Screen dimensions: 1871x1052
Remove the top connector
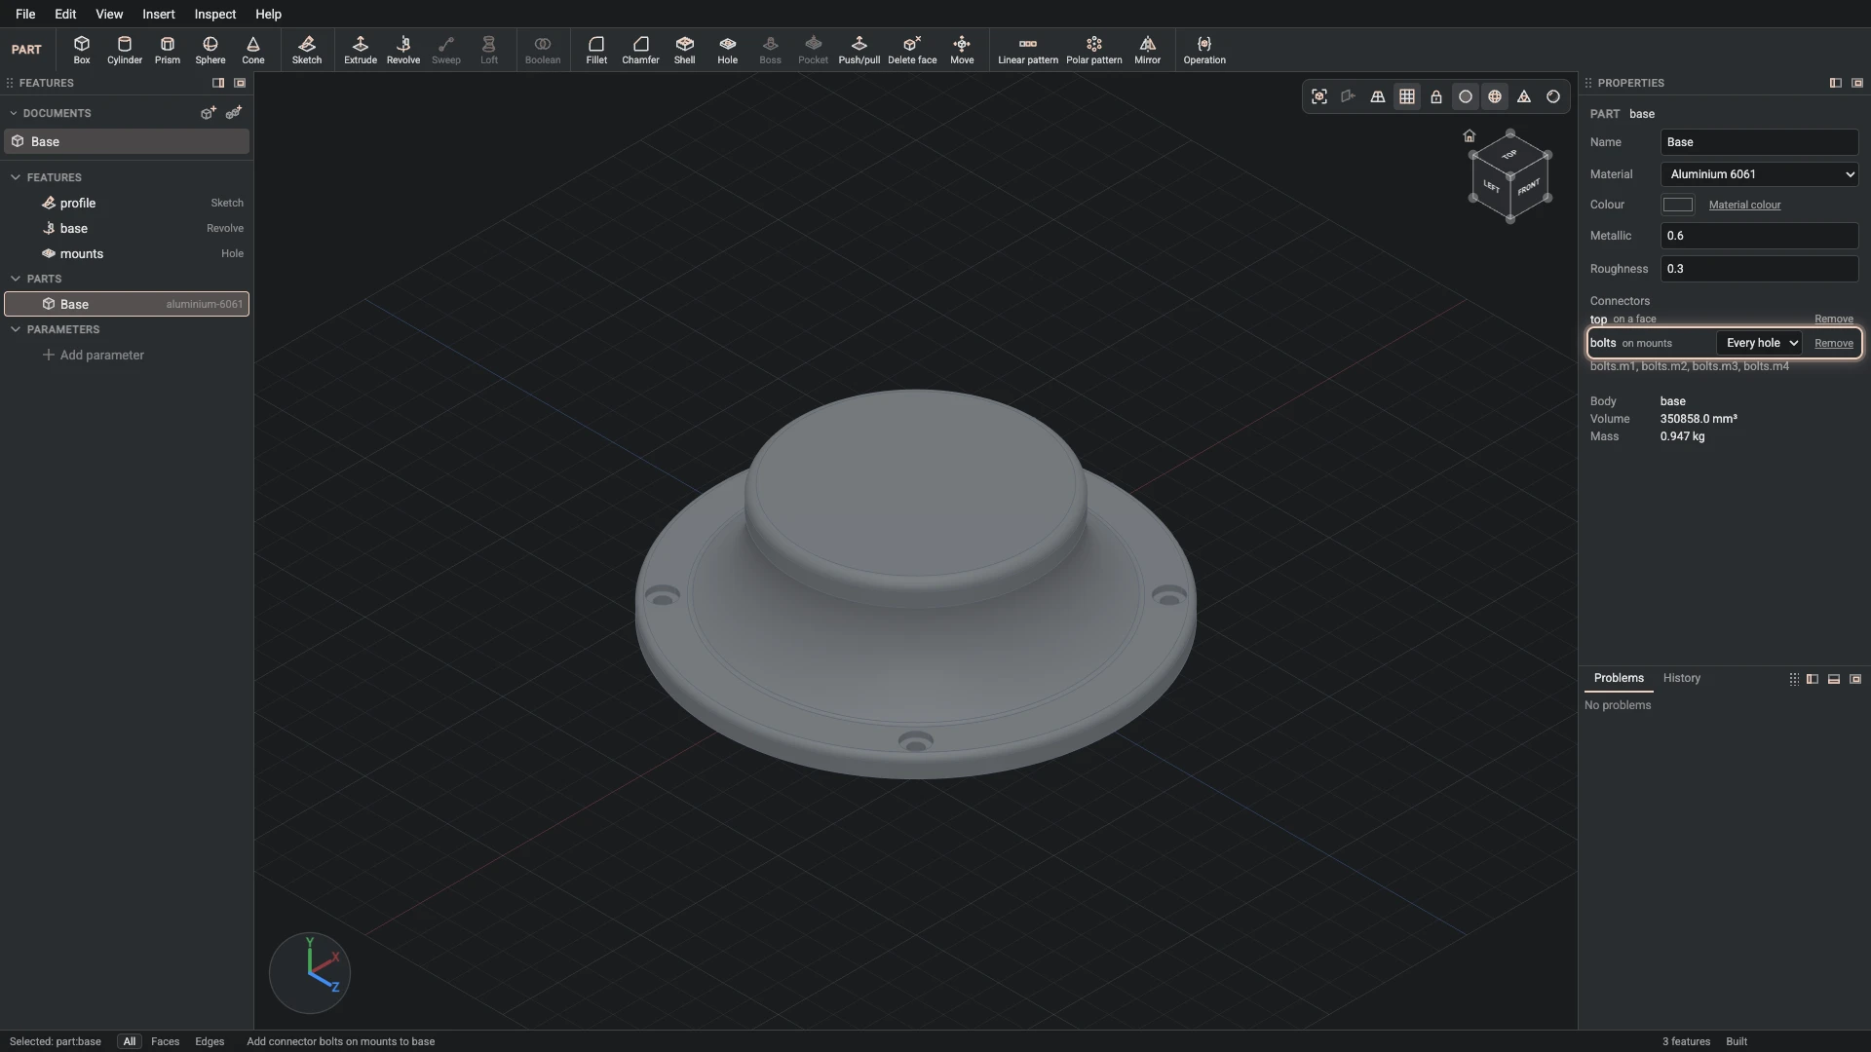(1833, 319)
